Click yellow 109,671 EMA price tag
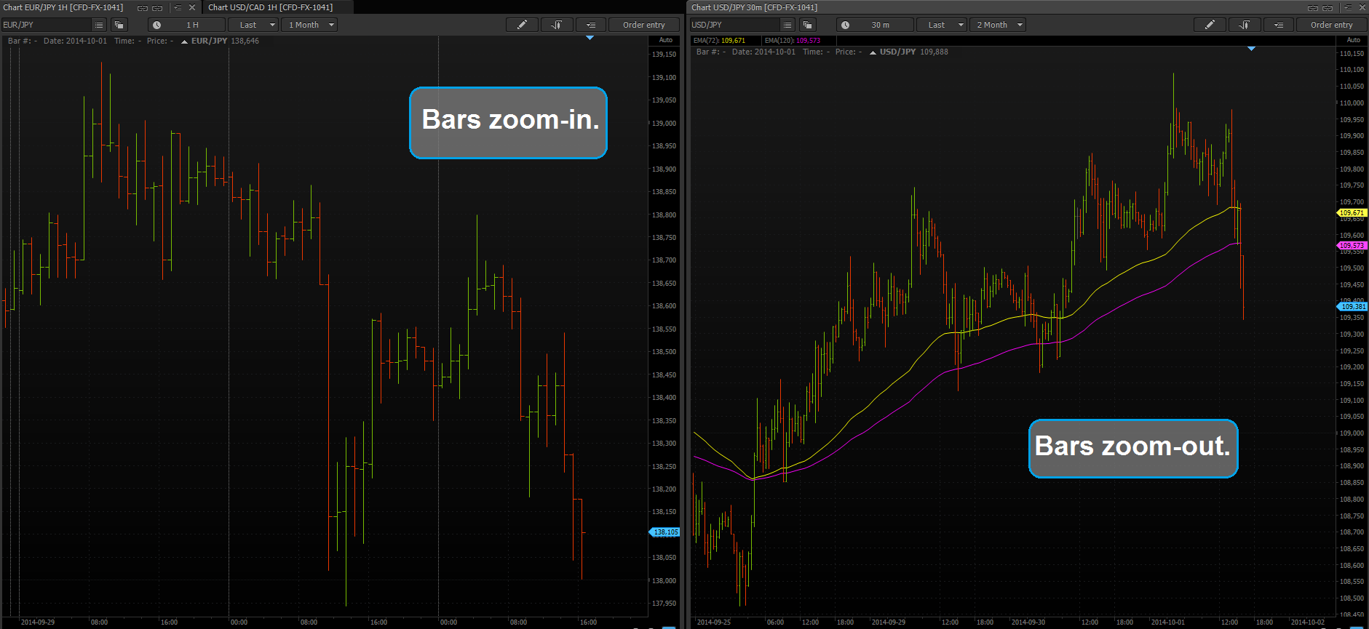1369x629 pixels. [x=1352, y=213]
